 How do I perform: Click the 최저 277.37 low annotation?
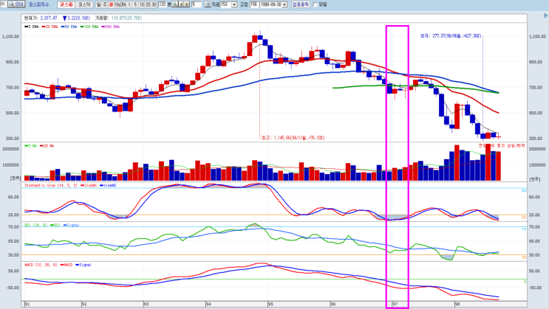(451, 35)
